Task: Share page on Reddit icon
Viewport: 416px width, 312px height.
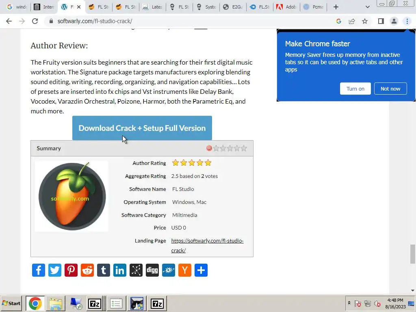Action: [x=87, y=270]
